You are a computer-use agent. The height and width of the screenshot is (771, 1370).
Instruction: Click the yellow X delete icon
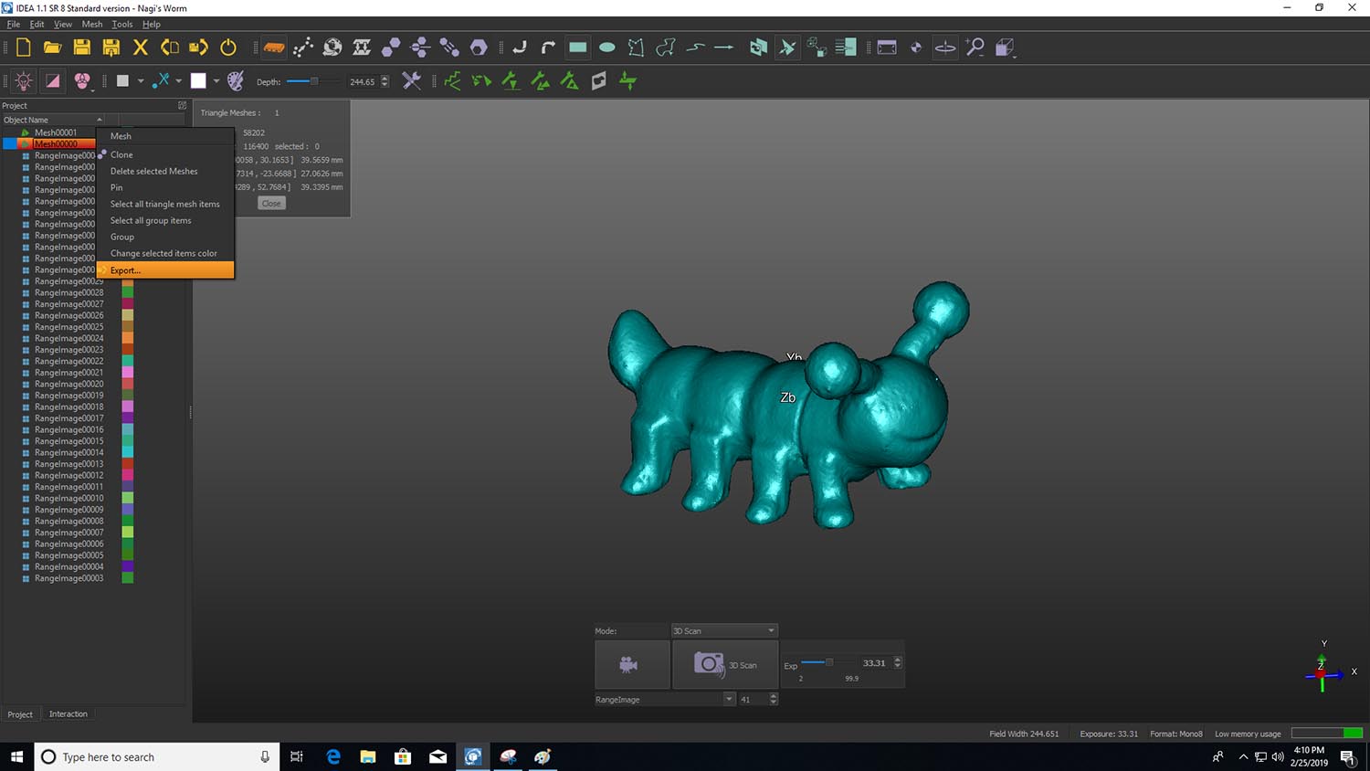click(x=141, y=48)
